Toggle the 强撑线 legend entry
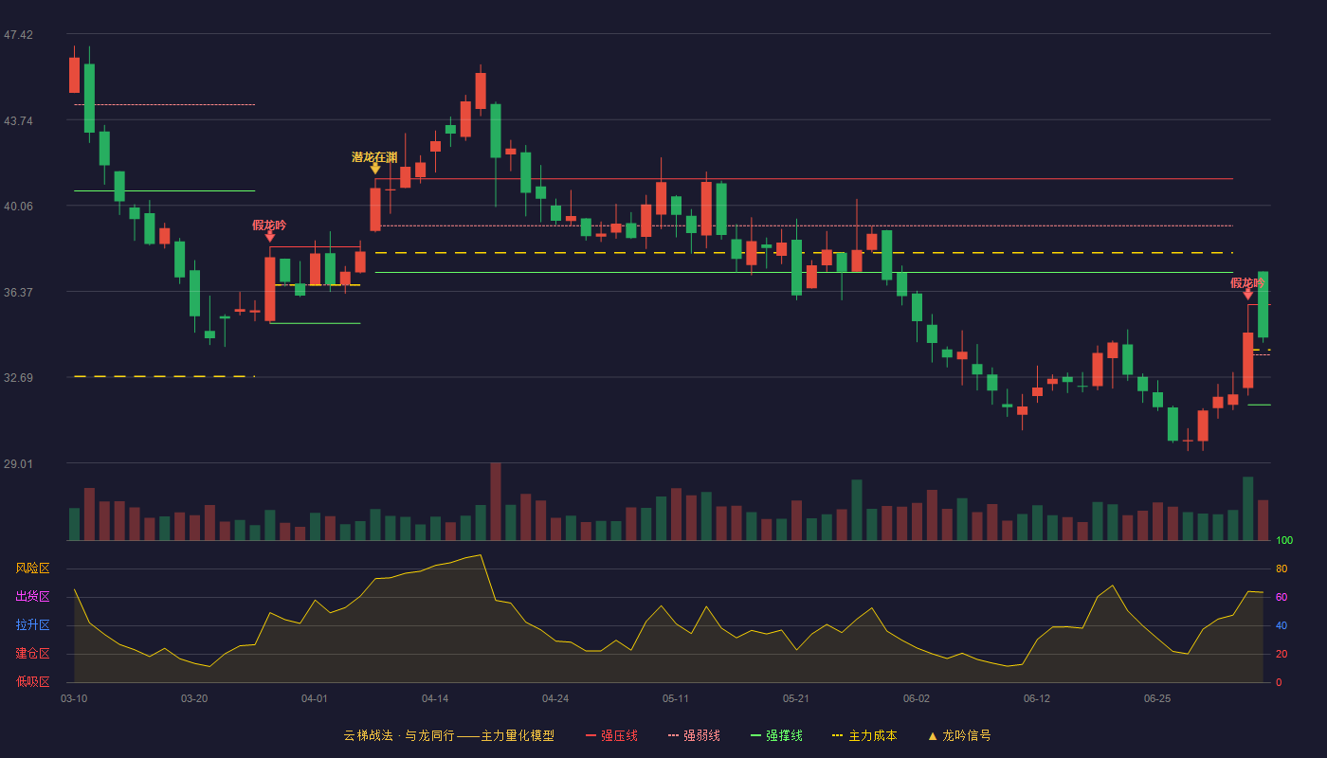Viewport: 1327px width, 758px height. (776, 735)
